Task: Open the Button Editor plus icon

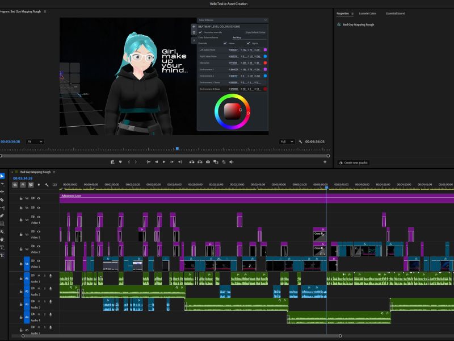Action: tap(325, 162)
